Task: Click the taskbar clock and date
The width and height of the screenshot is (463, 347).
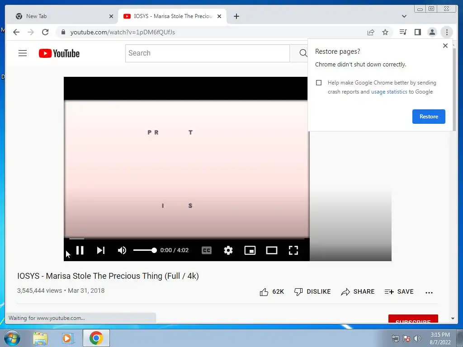Action: (440, 338)
